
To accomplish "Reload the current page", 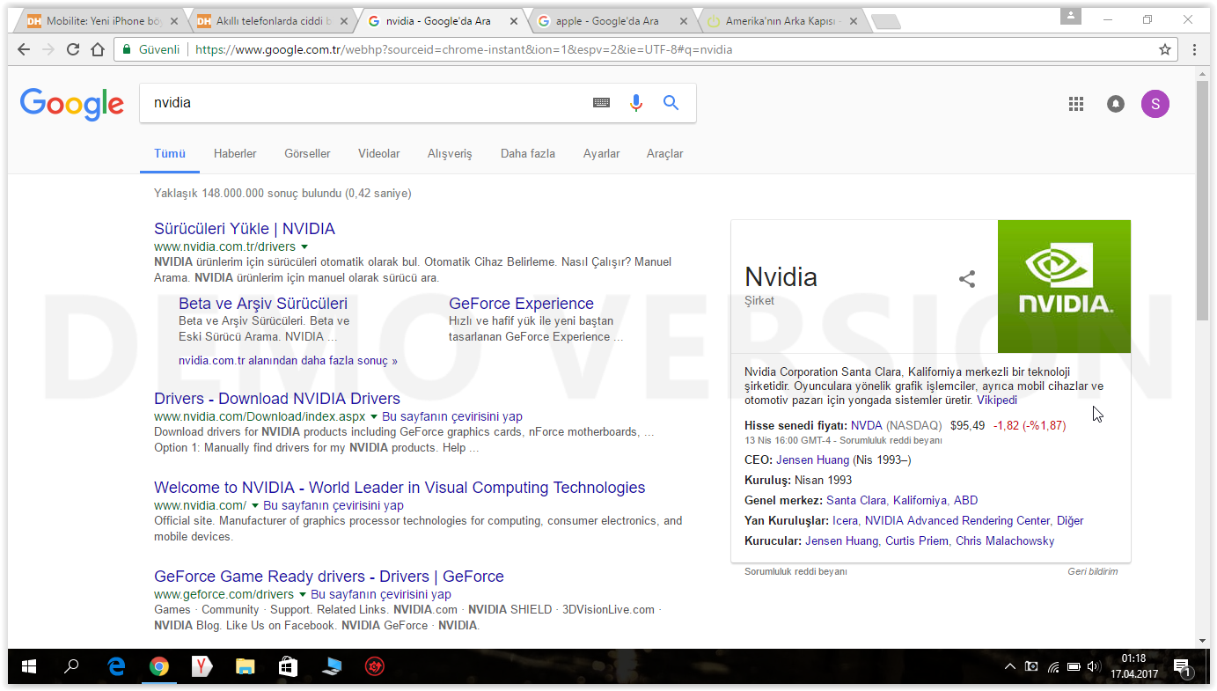I will pos(73,49).
